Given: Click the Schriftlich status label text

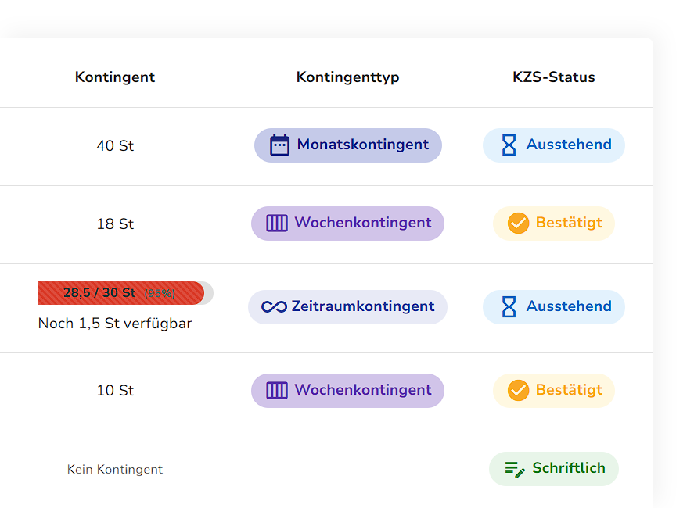Looking at the screenshot, I should tap(569, 468).
